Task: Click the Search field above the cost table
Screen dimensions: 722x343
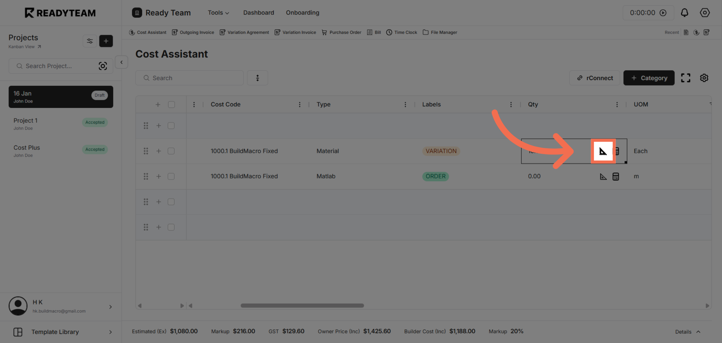Action: pyautogui.click(x=189, y=78)
